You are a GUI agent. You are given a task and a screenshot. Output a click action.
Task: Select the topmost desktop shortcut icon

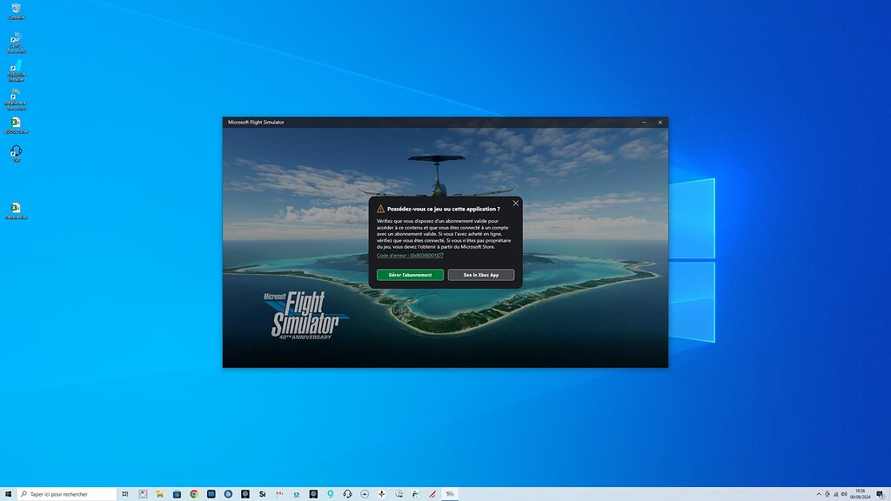click(x=15, y=10)
